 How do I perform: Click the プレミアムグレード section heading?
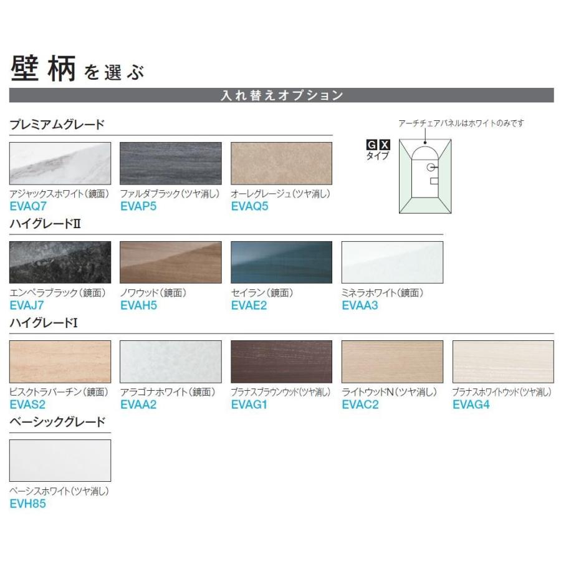point(57,125)
